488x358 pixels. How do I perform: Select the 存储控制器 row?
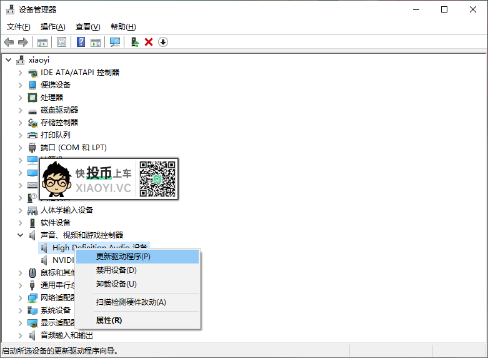[x=59, y=123]
